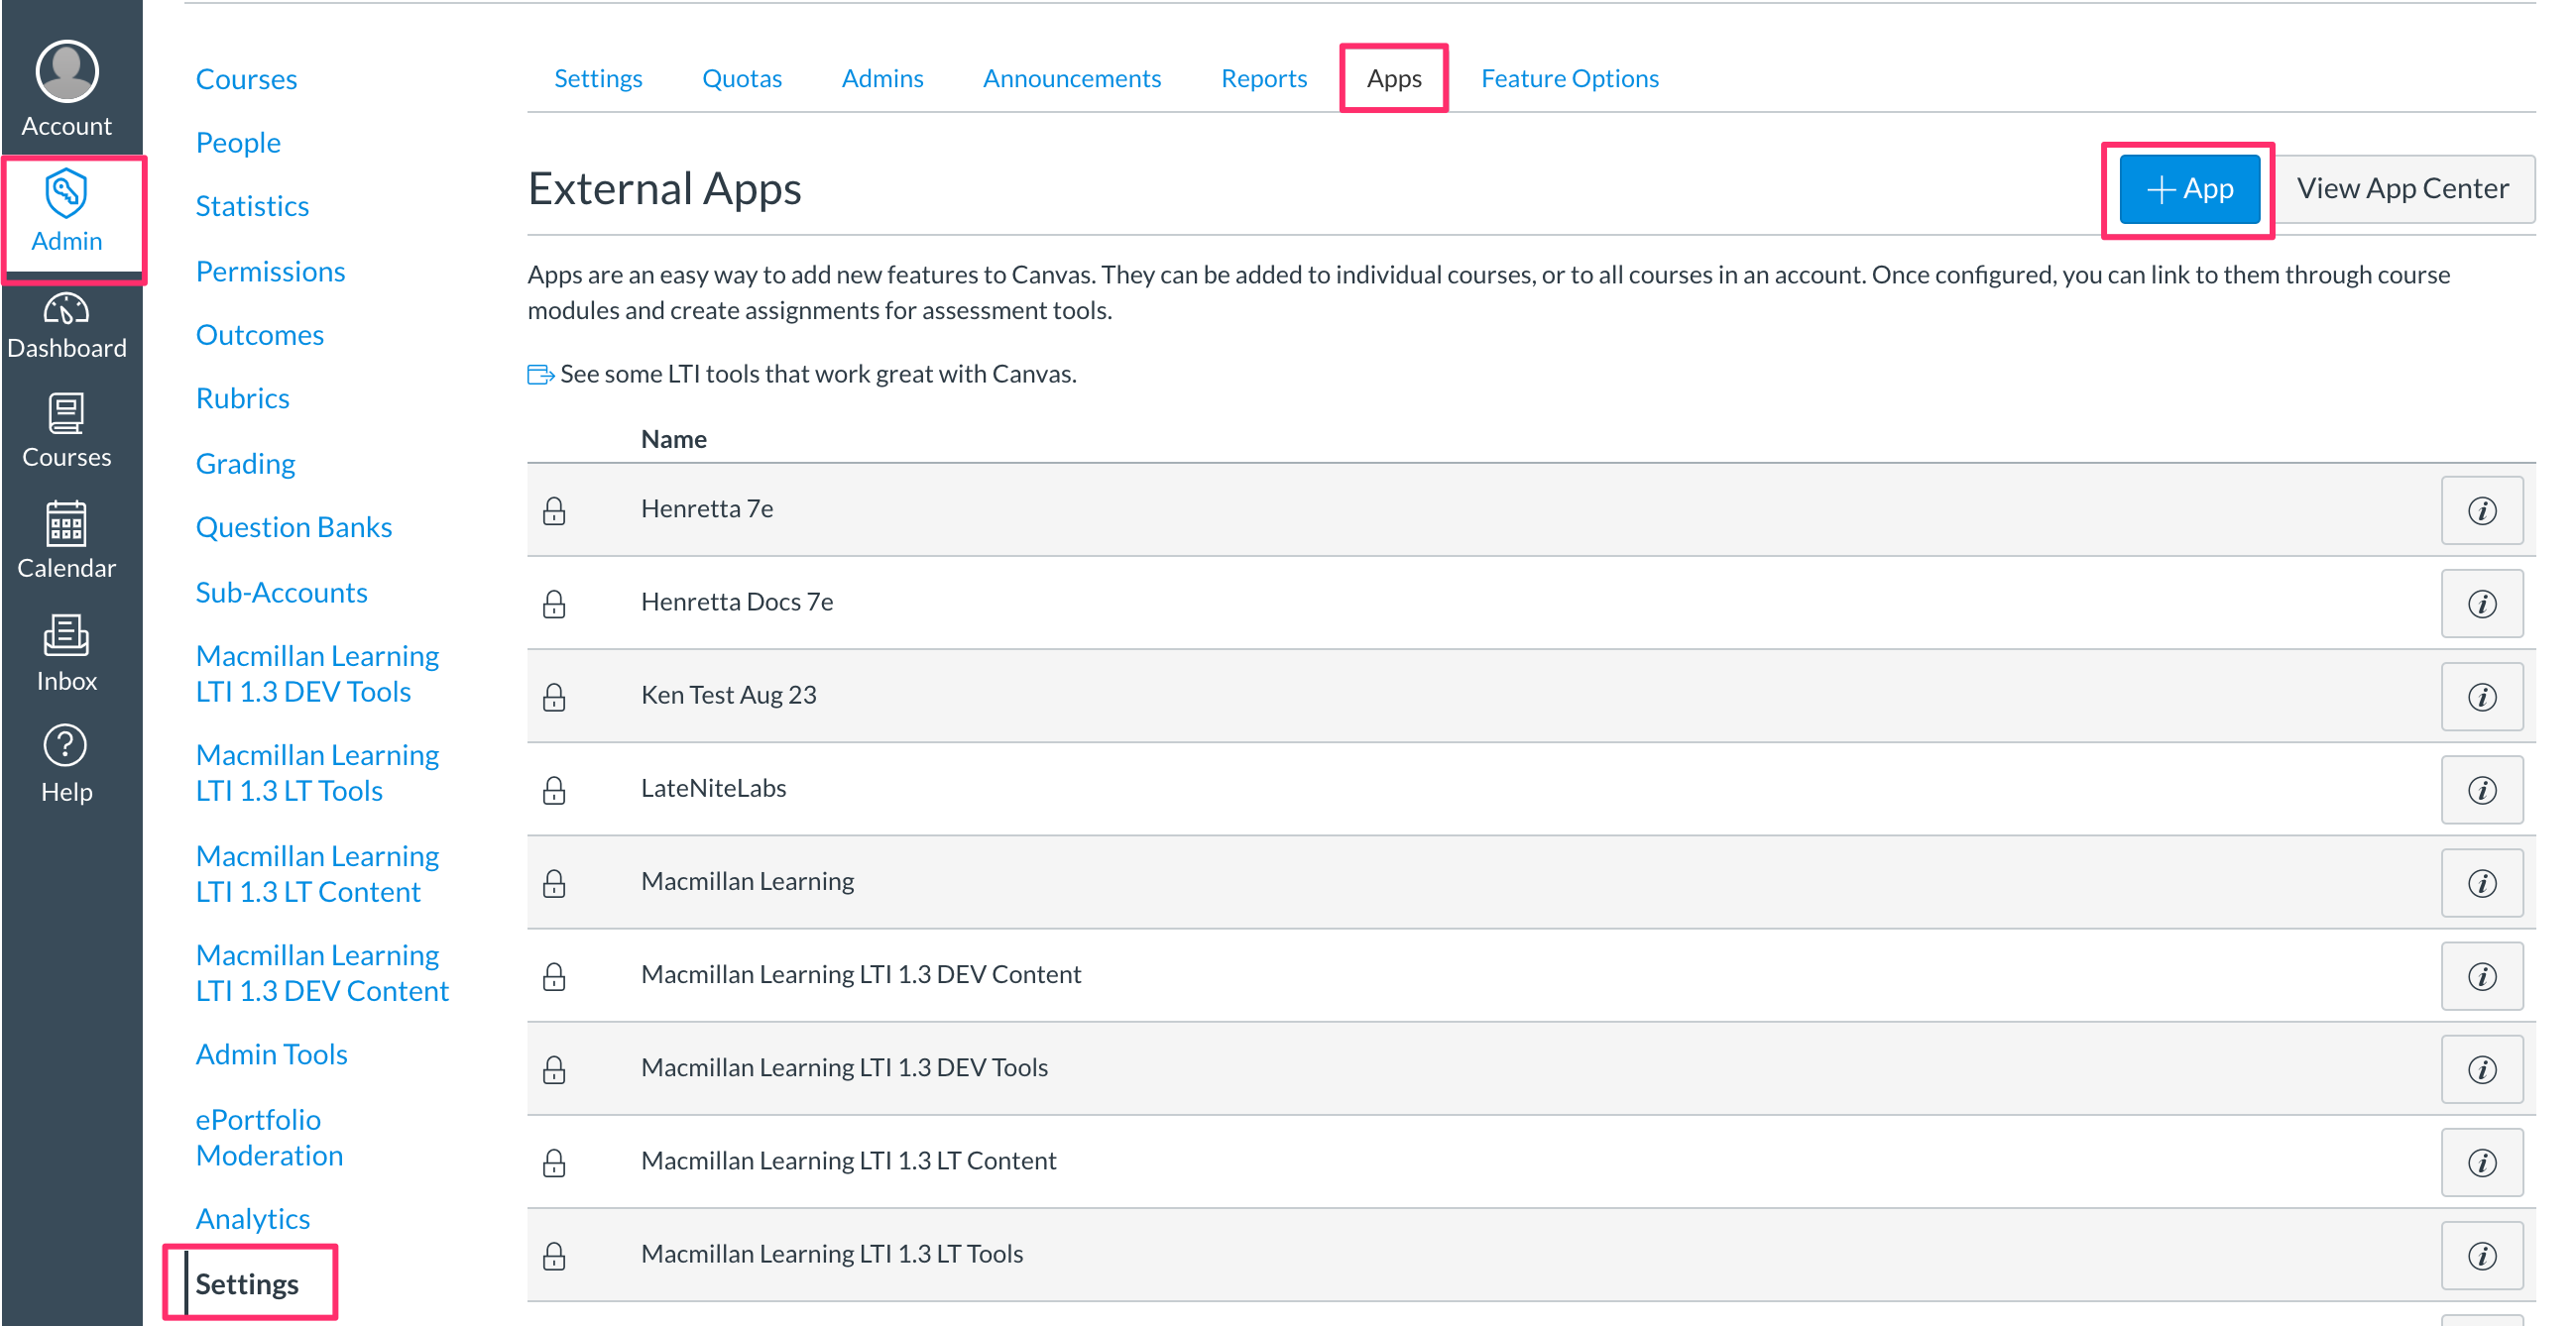Click the info icon for Macmillan Learning

(2483, 882)
